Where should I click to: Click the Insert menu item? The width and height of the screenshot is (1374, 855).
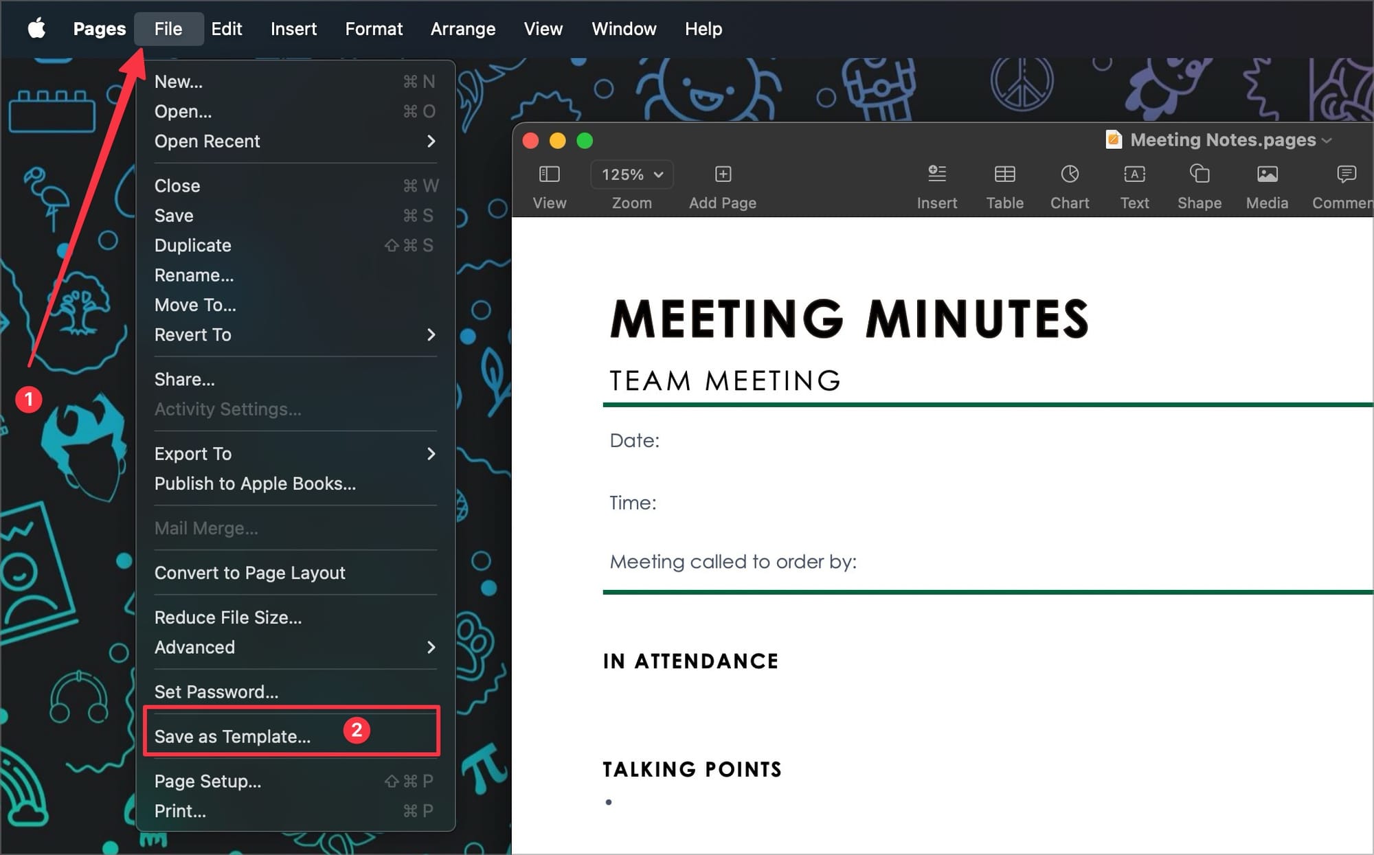pyautogui.click(x=293, y=29)
